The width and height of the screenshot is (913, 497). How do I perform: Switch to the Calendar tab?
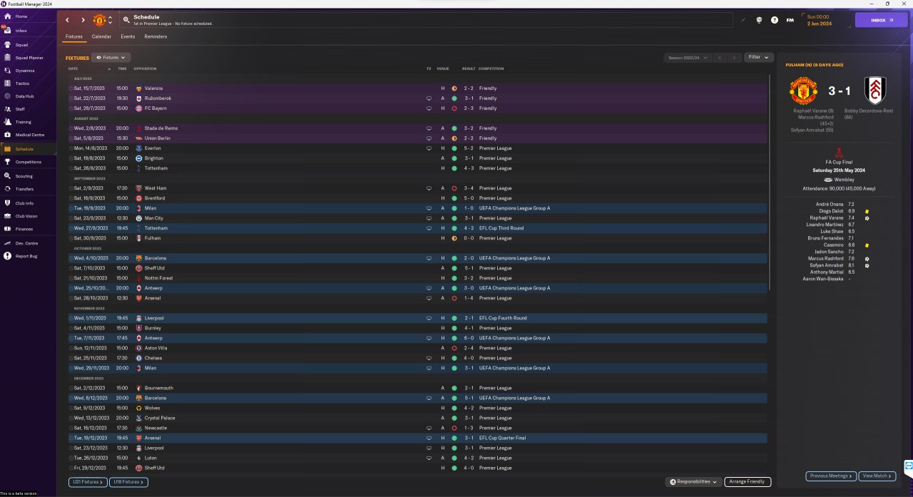click(x=101, y=36)
